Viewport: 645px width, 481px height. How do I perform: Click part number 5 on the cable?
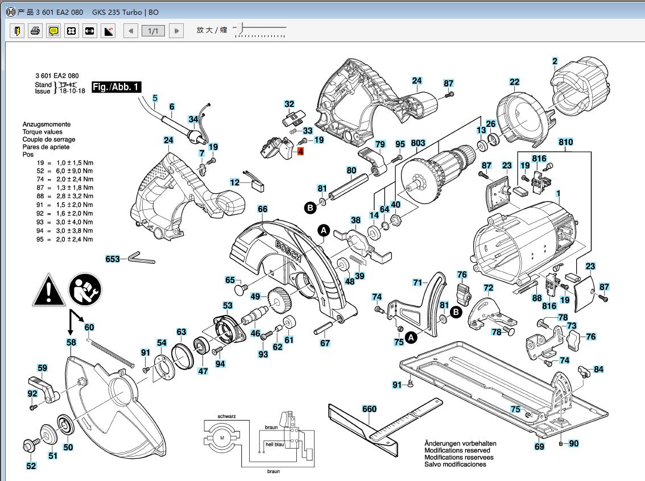[x=155, y=98]
